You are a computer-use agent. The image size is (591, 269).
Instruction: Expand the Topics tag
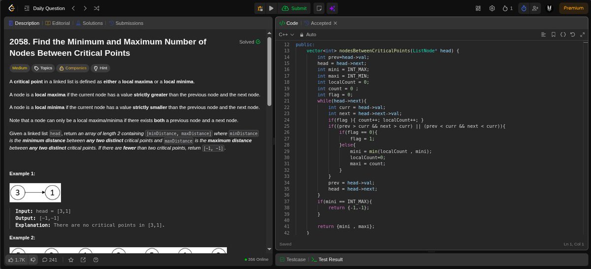pyautogui.click(x=43, y=68)
